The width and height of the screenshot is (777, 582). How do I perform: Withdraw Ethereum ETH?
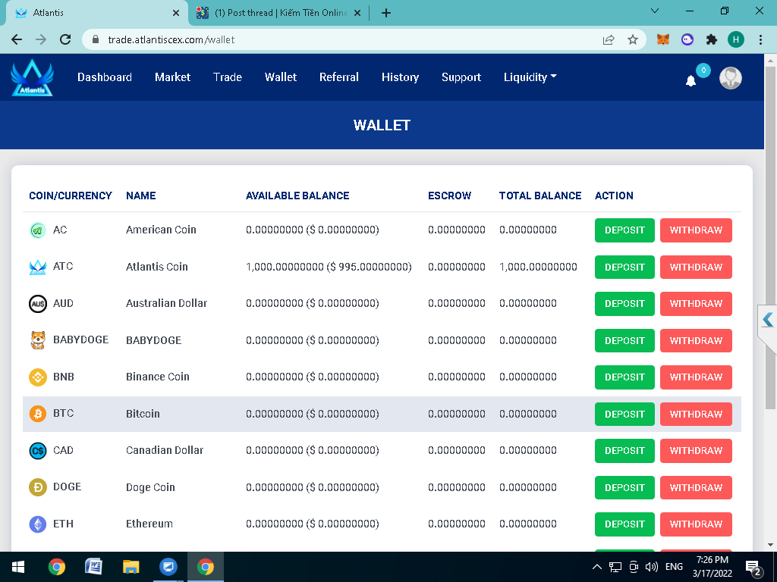pyautogui.click(x=696, y=524)
